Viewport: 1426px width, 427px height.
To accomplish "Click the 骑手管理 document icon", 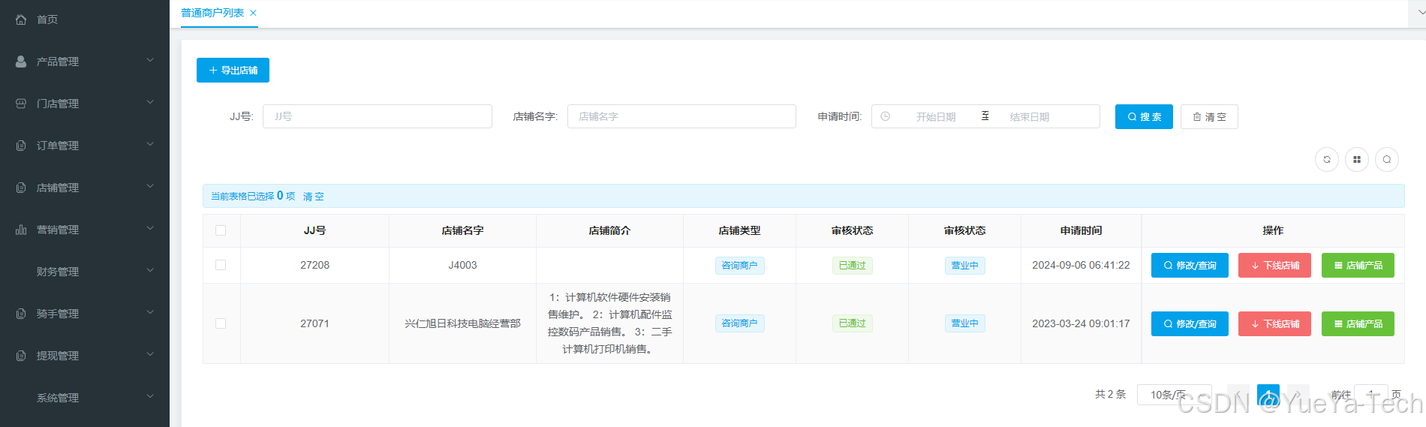I will point(21,314).
